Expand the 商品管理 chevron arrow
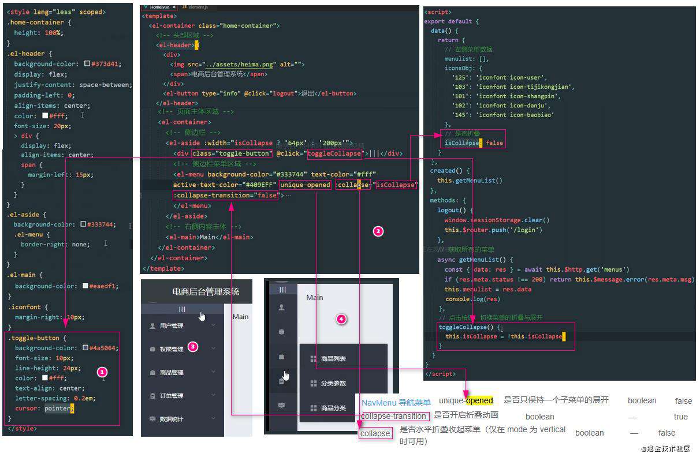The width and height of the screenshot is (700, 461). [x=214, y=372]
